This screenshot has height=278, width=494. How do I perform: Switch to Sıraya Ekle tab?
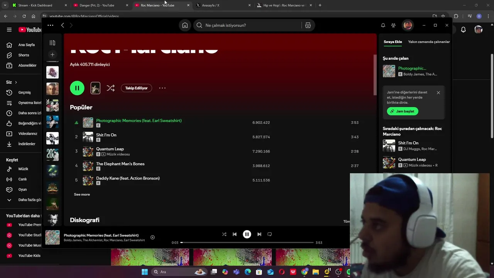click(x=392, y=42)
